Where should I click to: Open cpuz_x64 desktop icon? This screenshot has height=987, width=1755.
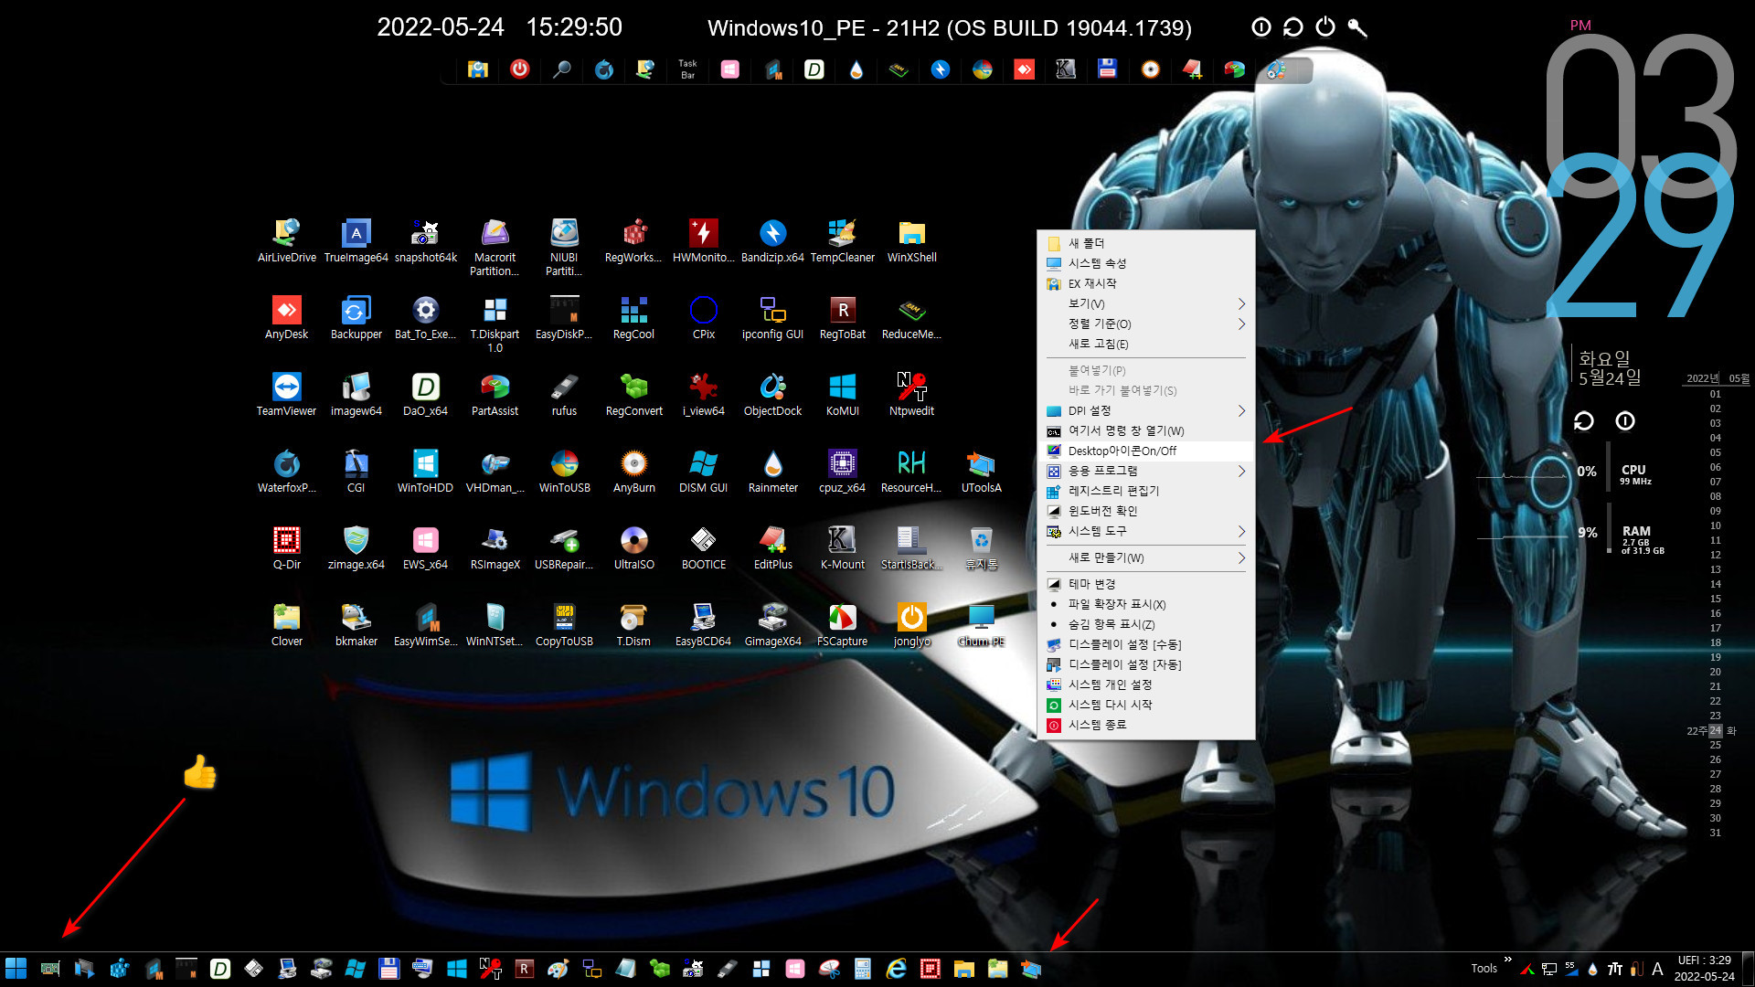tap(842, 471)
